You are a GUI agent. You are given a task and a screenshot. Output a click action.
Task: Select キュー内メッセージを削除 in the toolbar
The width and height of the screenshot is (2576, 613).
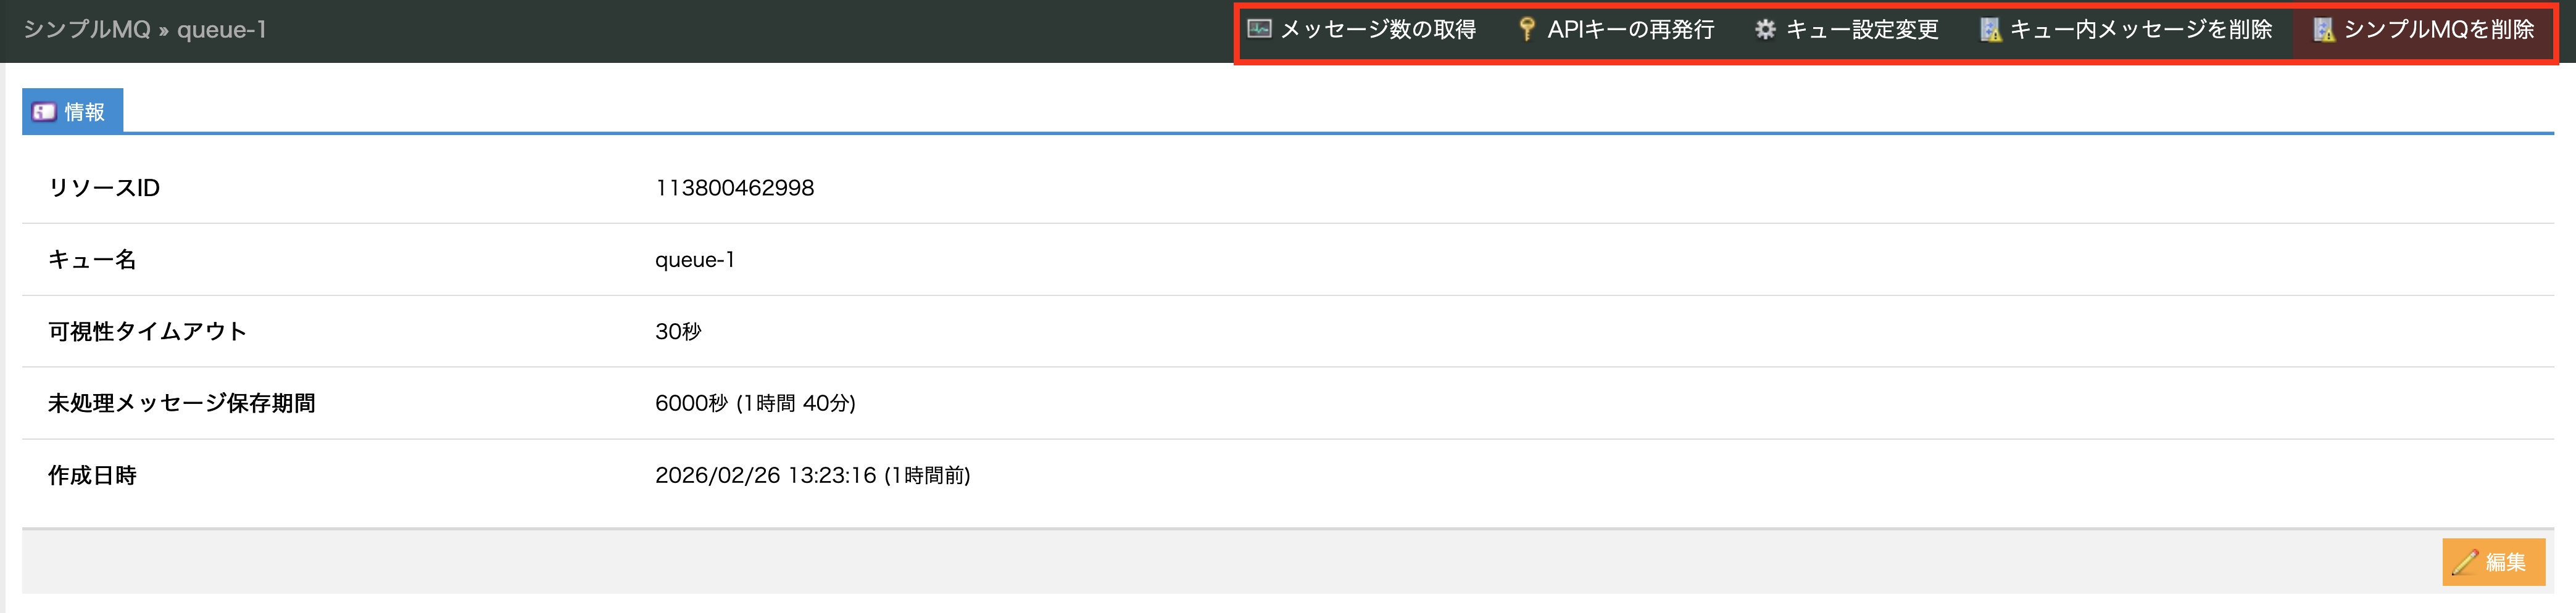tap(2140, 30)
